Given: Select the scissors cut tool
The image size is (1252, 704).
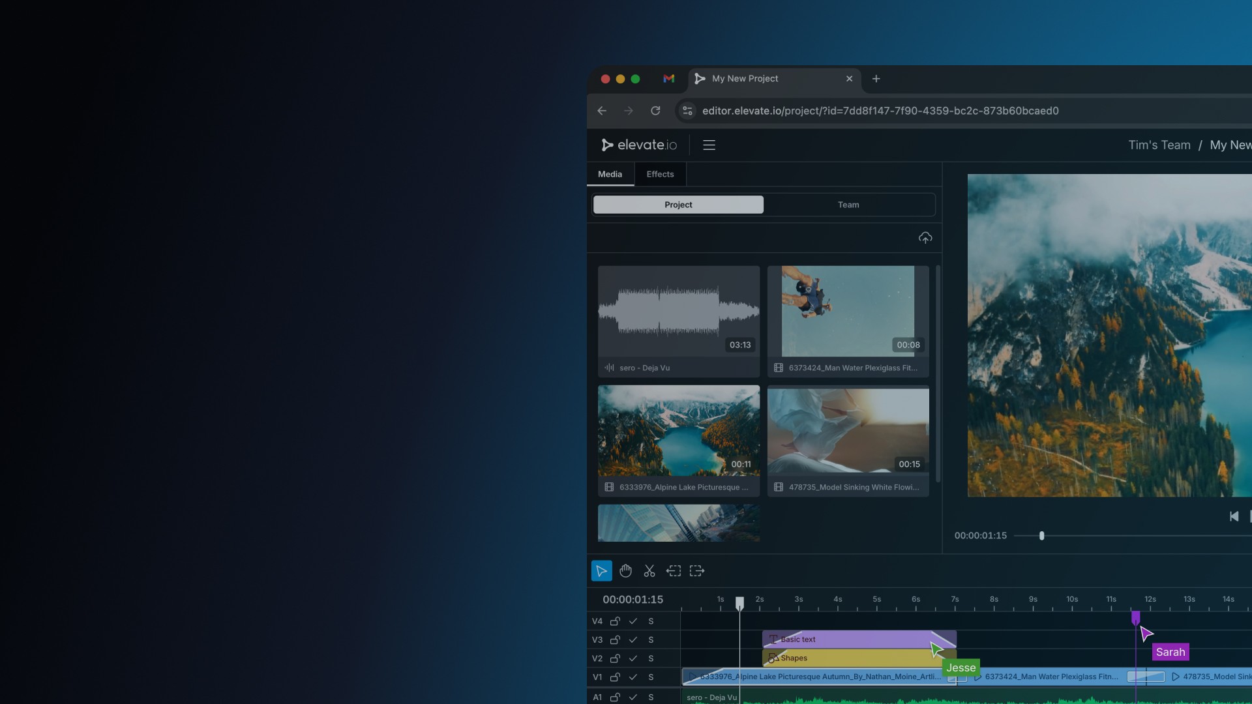Looking at the screenshot, I should (x=649, y=571).
